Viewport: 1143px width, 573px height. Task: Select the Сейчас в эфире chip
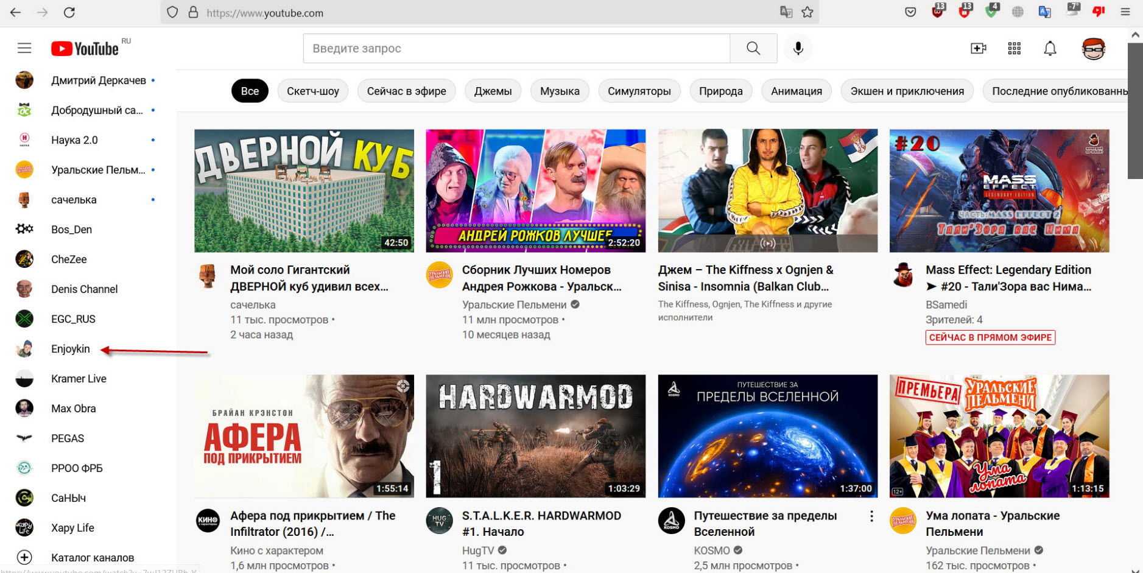(x=406, y=91)
